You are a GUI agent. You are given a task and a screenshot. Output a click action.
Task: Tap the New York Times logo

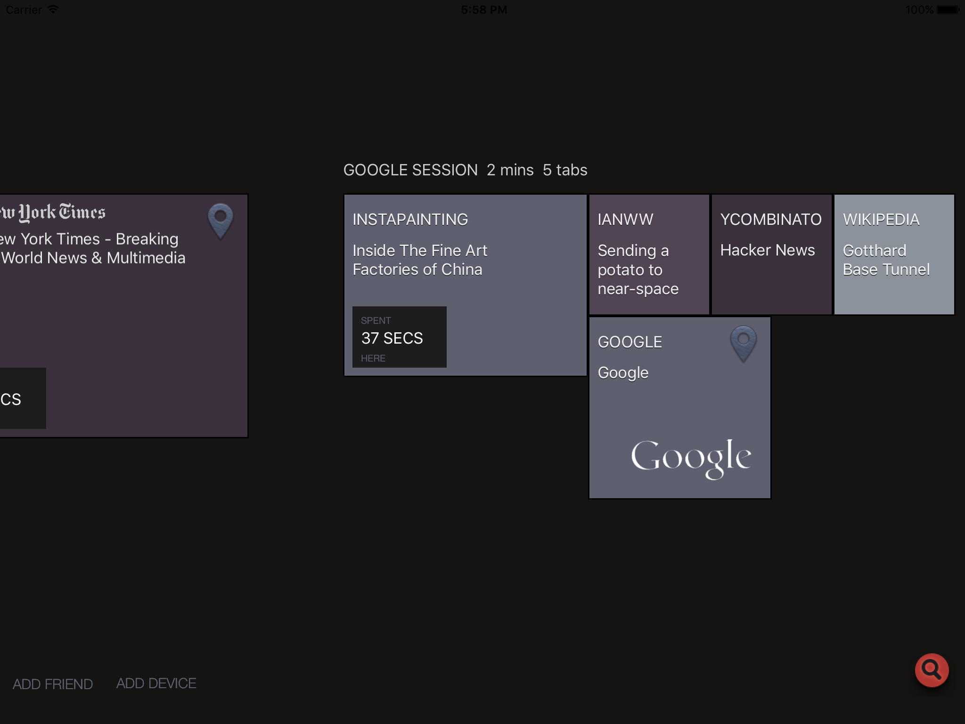coord(53,213)
